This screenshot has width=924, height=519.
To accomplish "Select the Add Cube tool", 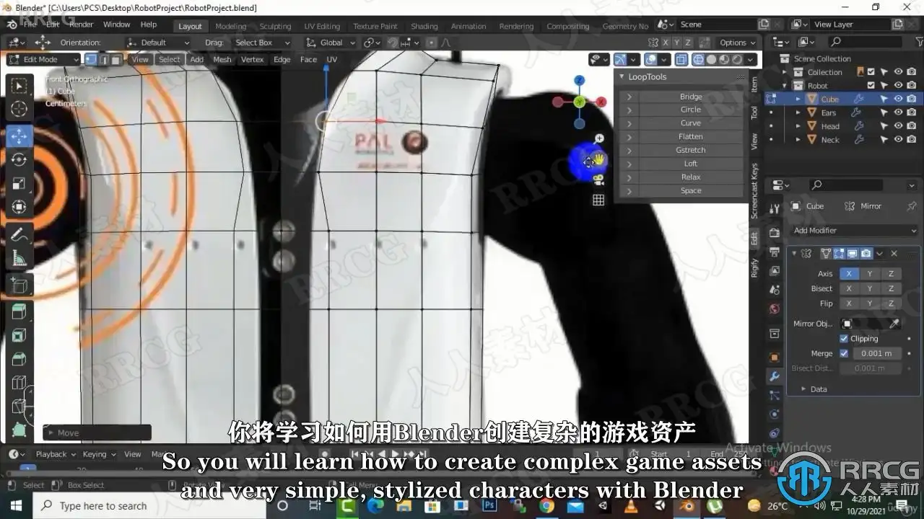I will pyautogui.click(x=19, y=286).
